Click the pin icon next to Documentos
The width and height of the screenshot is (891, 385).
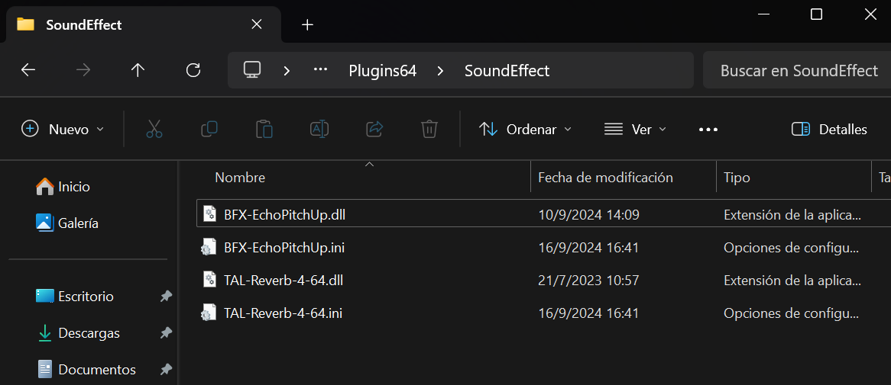click(166, 370)
